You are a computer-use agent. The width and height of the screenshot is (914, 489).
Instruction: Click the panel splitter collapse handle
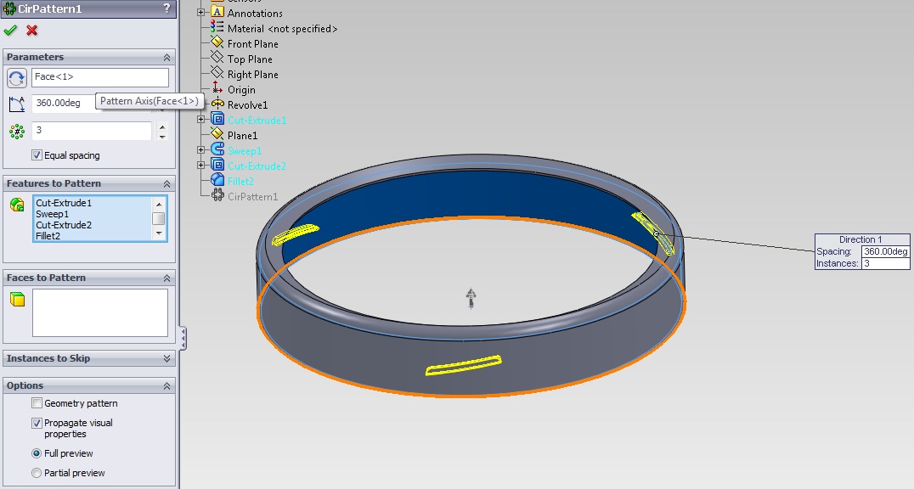point(183,338)
